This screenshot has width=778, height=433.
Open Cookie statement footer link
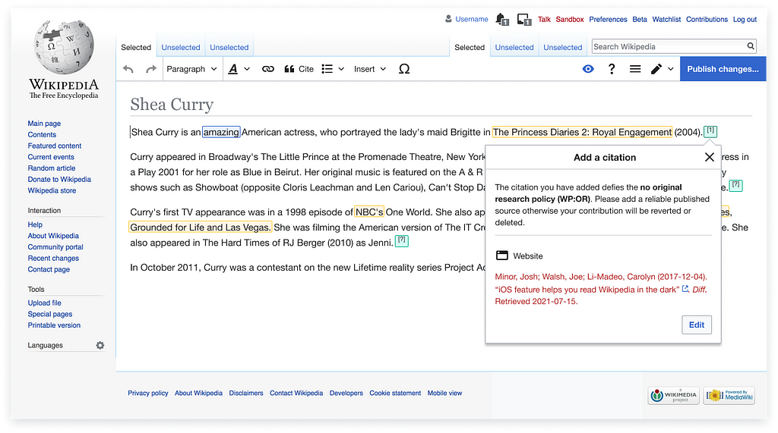point(395,393)
